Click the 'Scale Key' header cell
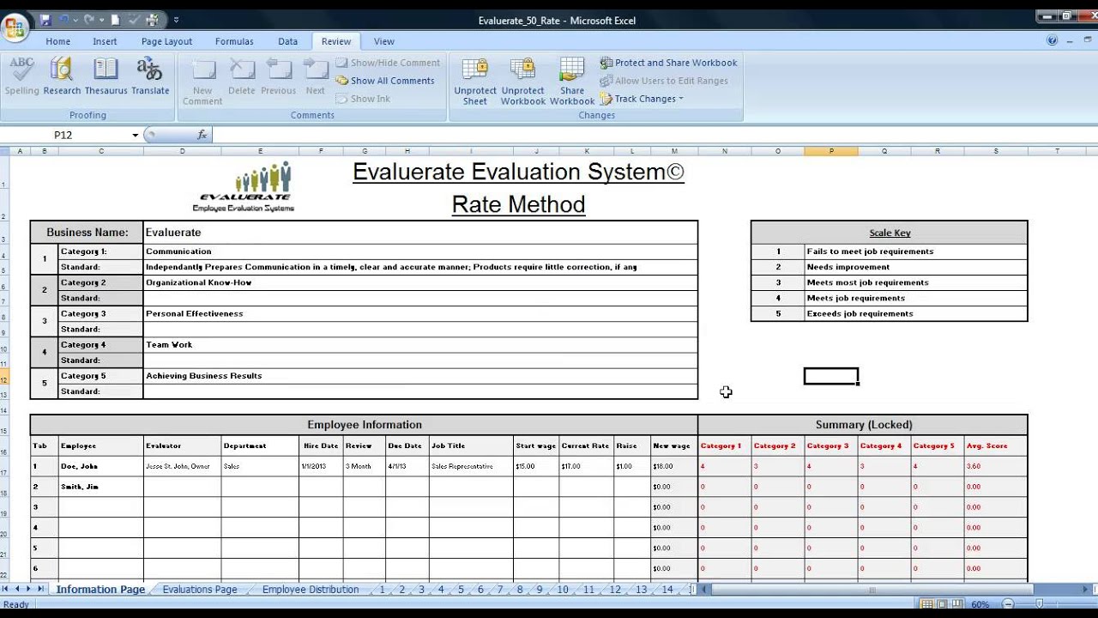The image size is (1098, 618). coord(889,233)
